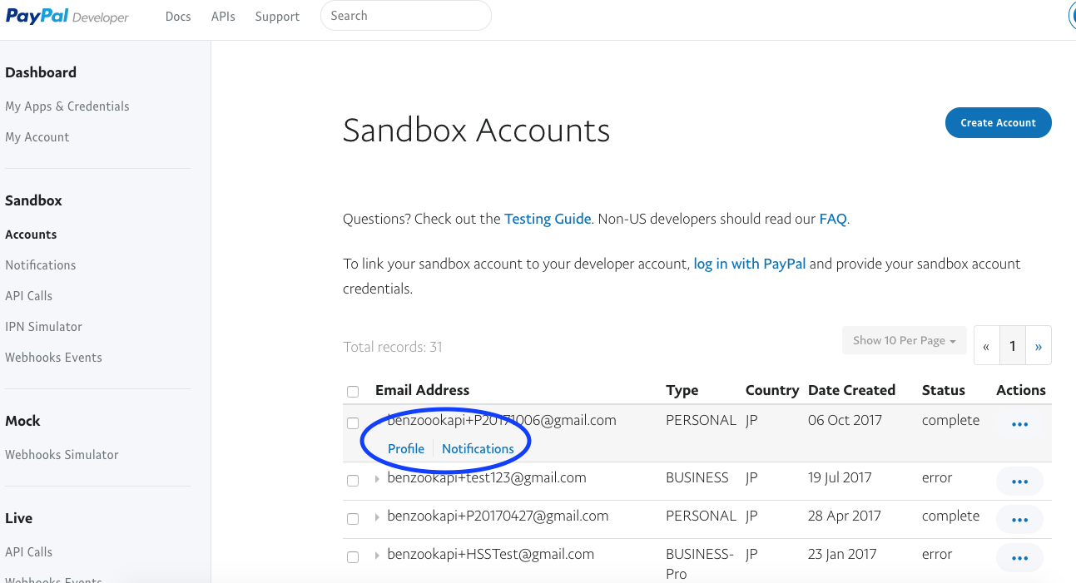Expand the benzookapi+HSSTest@gmail.com account row
The image size is (1076, 583).
377,556
